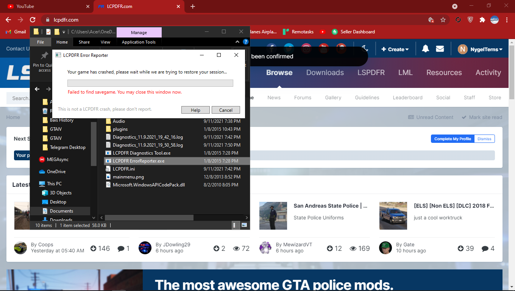
Task: Click Cancel in the Error Reporter dialog
Action: coord(226,110)
